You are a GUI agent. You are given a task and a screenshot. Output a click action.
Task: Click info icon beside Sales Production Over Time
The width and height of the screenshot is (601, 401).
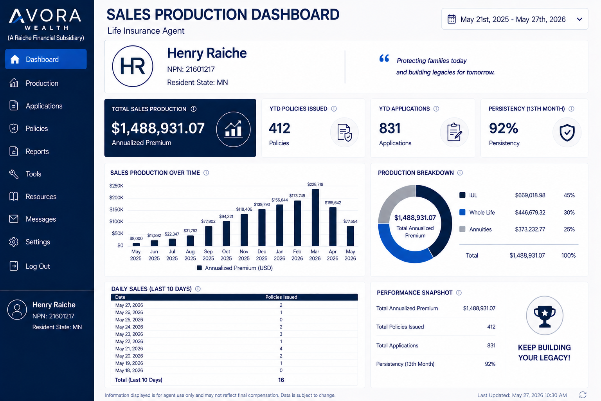[x=206, y=173]
